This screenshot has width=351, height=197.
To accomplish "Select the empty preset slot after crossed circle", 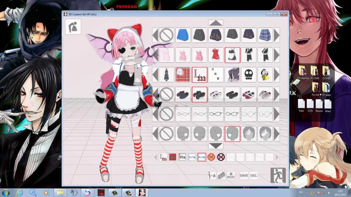I will click(x=231, y=157).
